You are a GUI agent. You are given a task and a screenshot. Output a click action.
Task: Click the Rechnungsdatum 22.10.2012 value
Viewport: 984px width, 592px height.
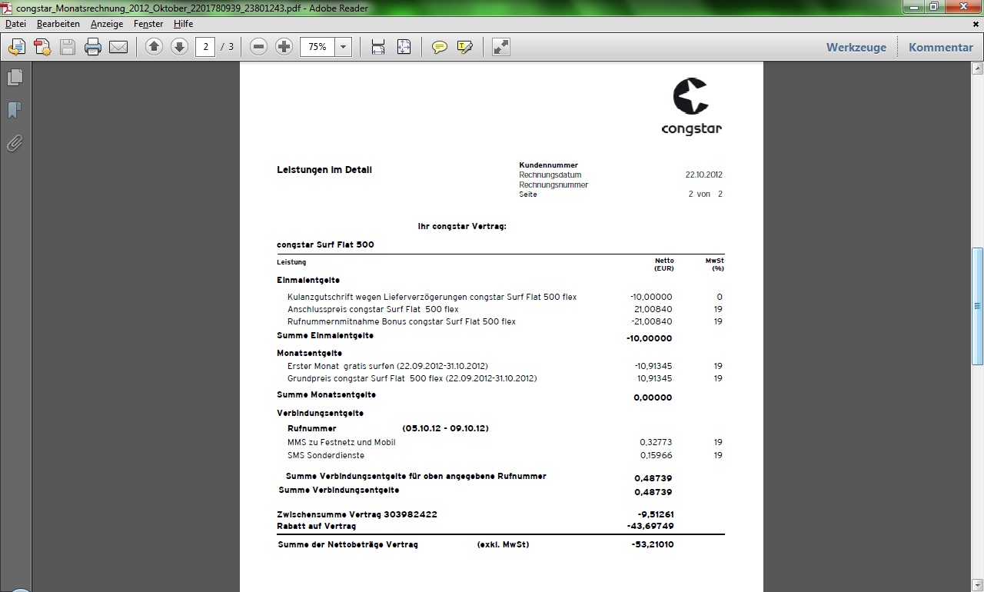point(703,175)
